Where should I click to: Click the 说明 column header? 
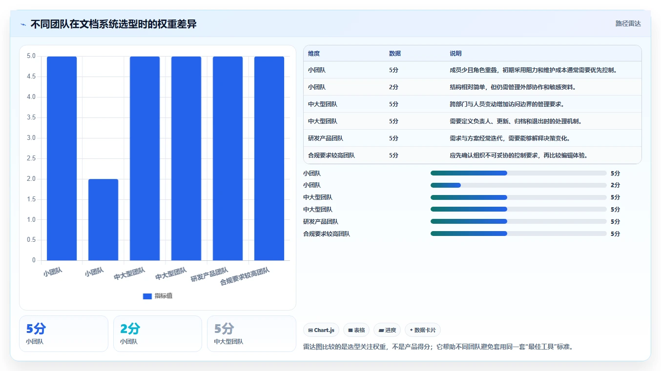[x=455, y=54]
